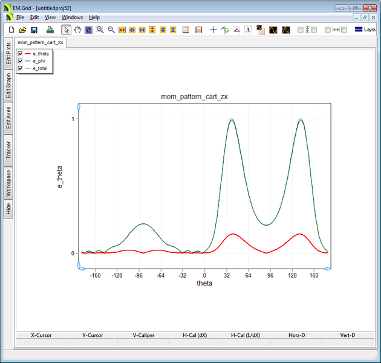Open the Tracker side panel
381x363 pixels.
pyautogui.click(x=8, y=150)
